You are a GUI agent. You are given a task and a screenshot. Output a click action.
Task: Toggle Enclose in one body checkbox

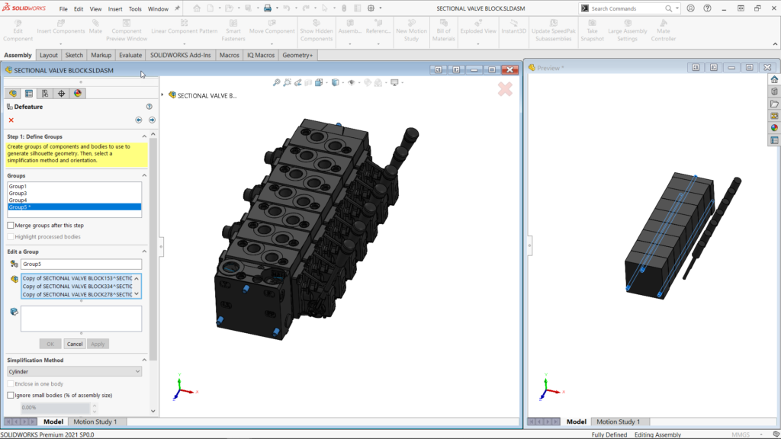[11, 384]
